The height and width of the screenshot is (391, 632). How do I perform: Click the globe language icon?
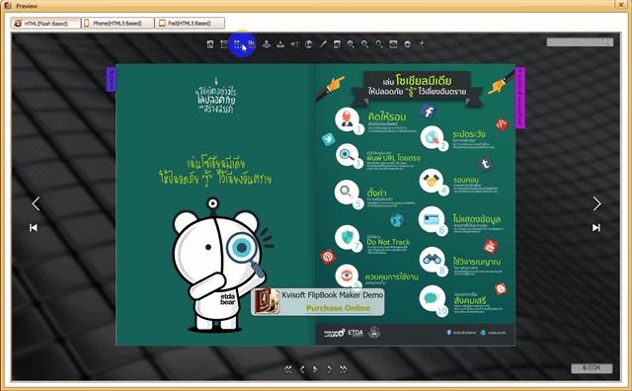pos(309,44)
